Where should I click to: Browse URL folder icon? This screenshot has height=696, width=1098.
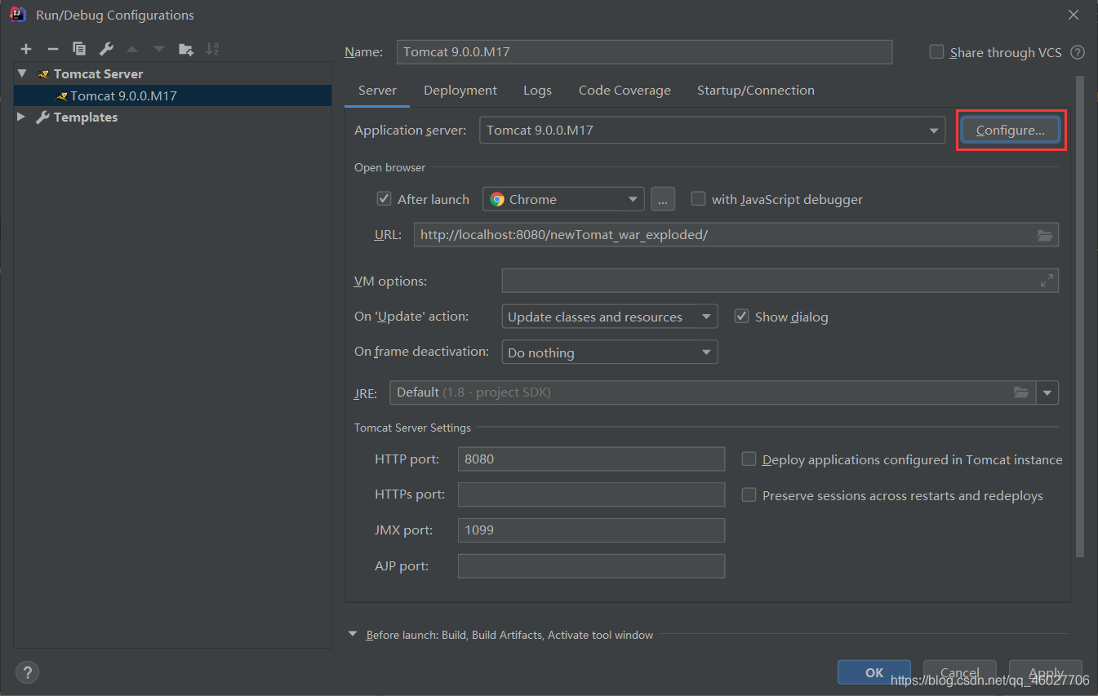[x=1045, y=235]
